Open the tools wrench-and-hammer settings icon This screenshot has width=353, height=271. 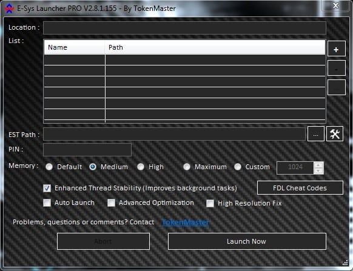click(x=335, y=134)
